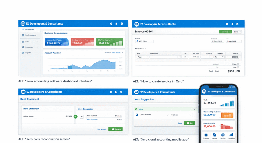The width and height of the screenshot is (262, 143).
Task: Open the Past Month period dropdown
Action: click(117, 53)
